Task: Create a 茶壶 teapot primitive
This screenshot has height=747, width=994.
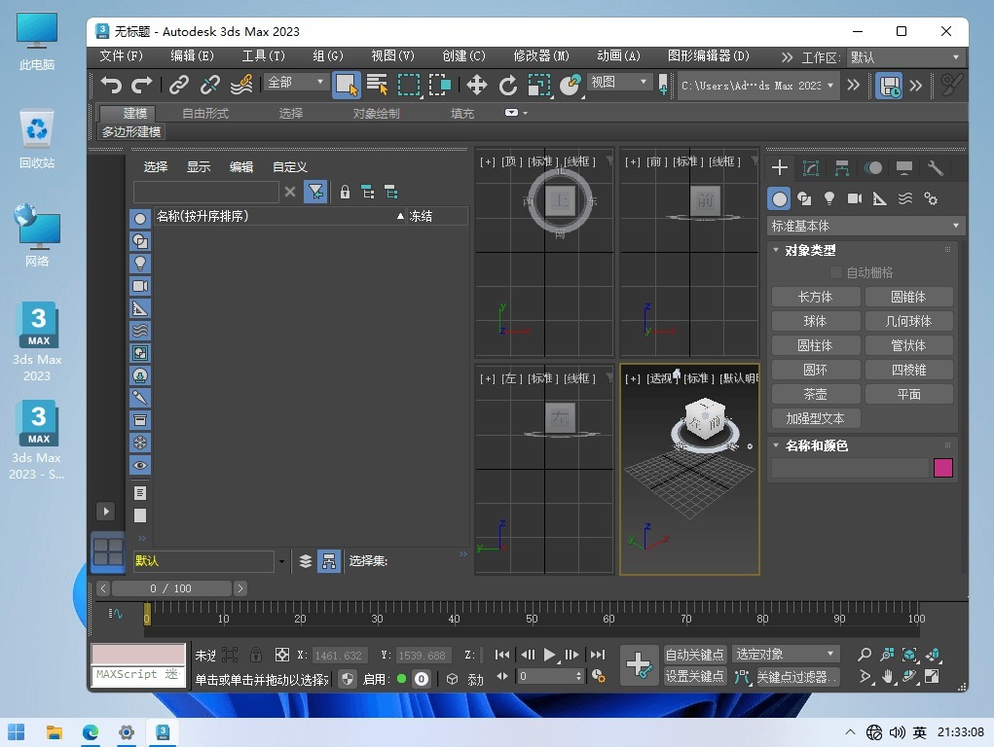Action: tap(815, 394)
